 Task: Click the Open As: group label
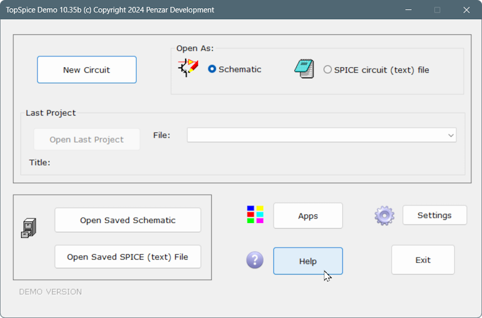tap(195, 48)
